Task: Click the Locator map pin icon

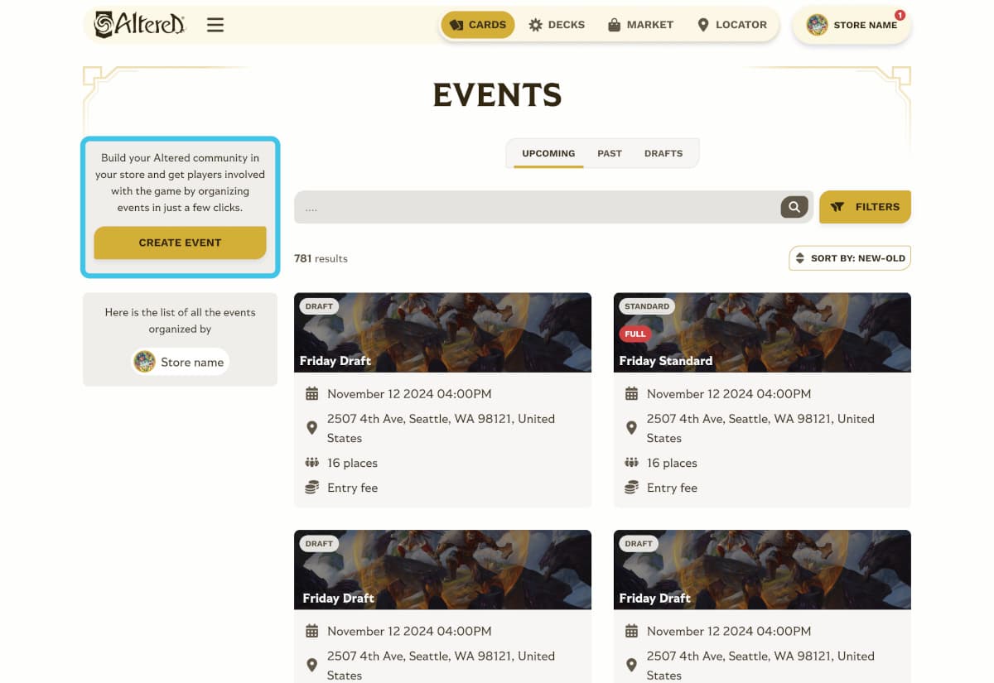Action: (x=703, y=25)
